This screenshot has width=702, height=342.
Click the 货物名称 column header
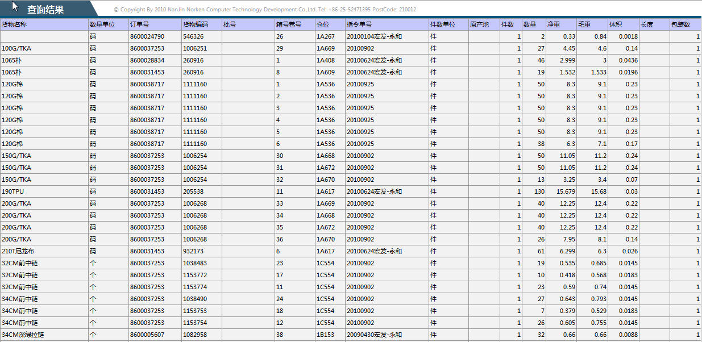pos(15,25)
